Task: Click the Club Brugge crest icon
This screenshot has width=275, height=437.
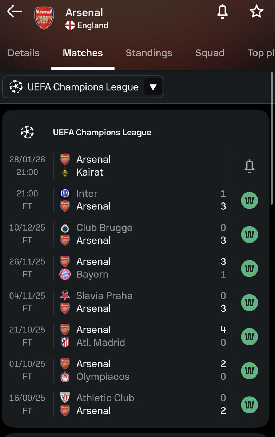Action: pyautogui.click(x=65, y=228)
